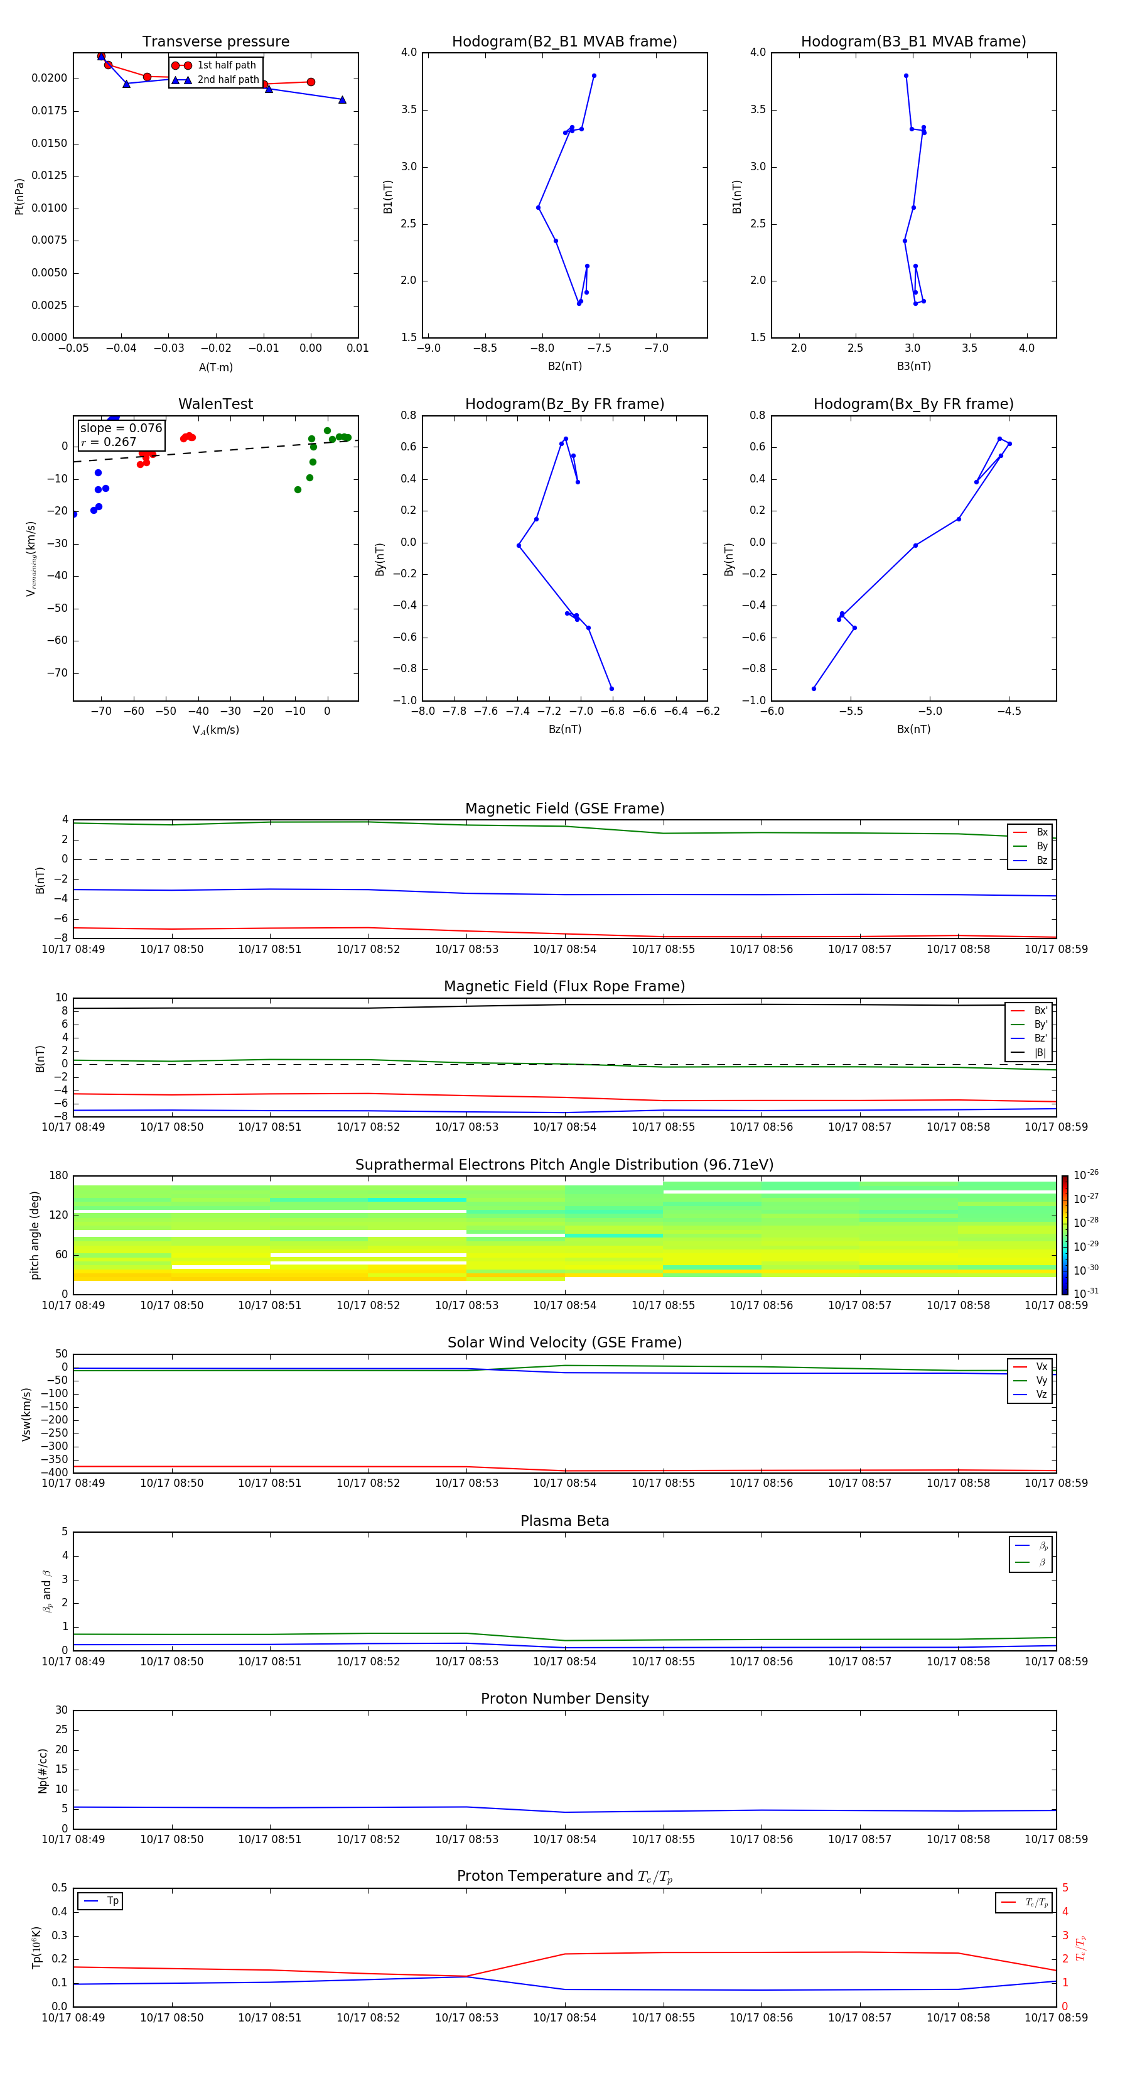Click the 'WalenTest' plot title

pos(215,404)
